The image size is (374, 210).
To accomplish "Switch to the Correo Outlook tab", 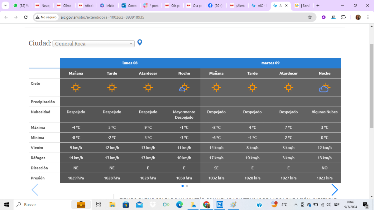I will pyautogui.click(x=129, y=5).
